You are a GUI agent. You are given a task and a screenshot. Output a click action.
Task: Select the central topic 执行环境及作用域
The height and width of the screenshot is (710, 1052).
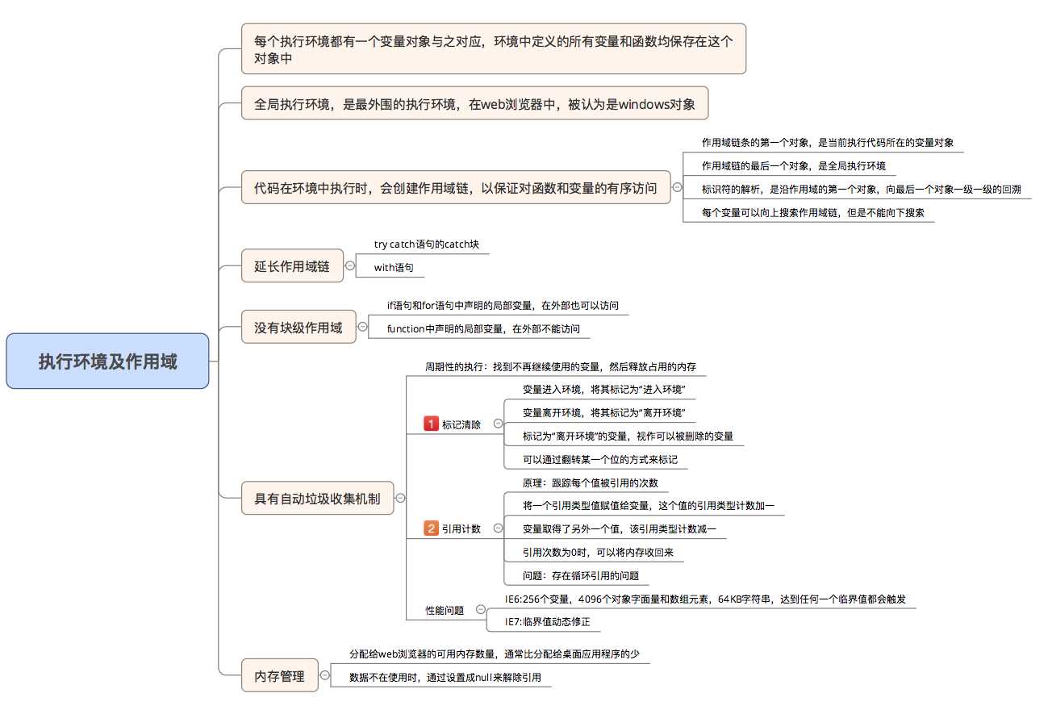click(107, 361)
